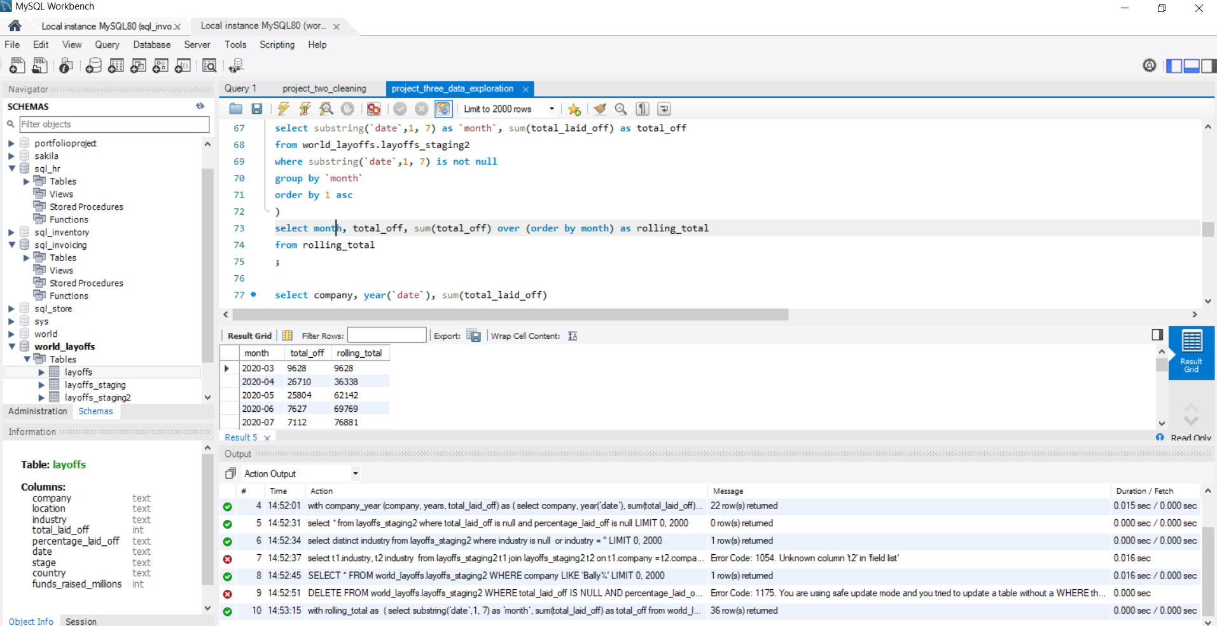Create a new SQL tab for queries

pyautogui.click(x=17, y=65)
